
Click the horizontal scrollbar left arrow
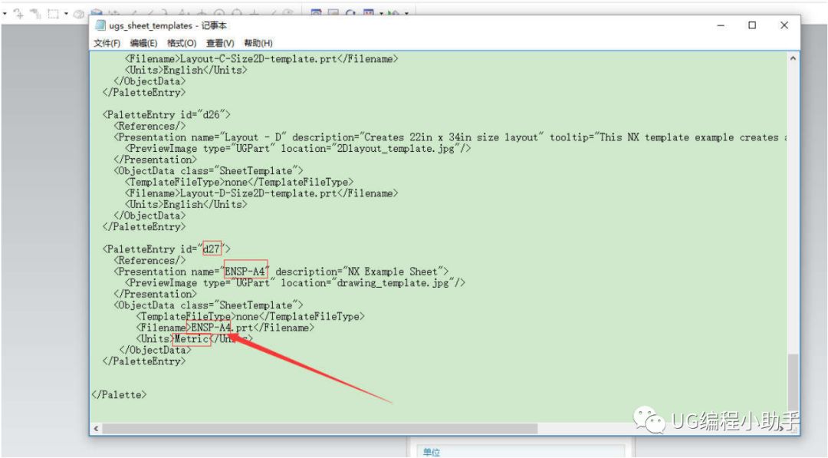click(96, 428)
